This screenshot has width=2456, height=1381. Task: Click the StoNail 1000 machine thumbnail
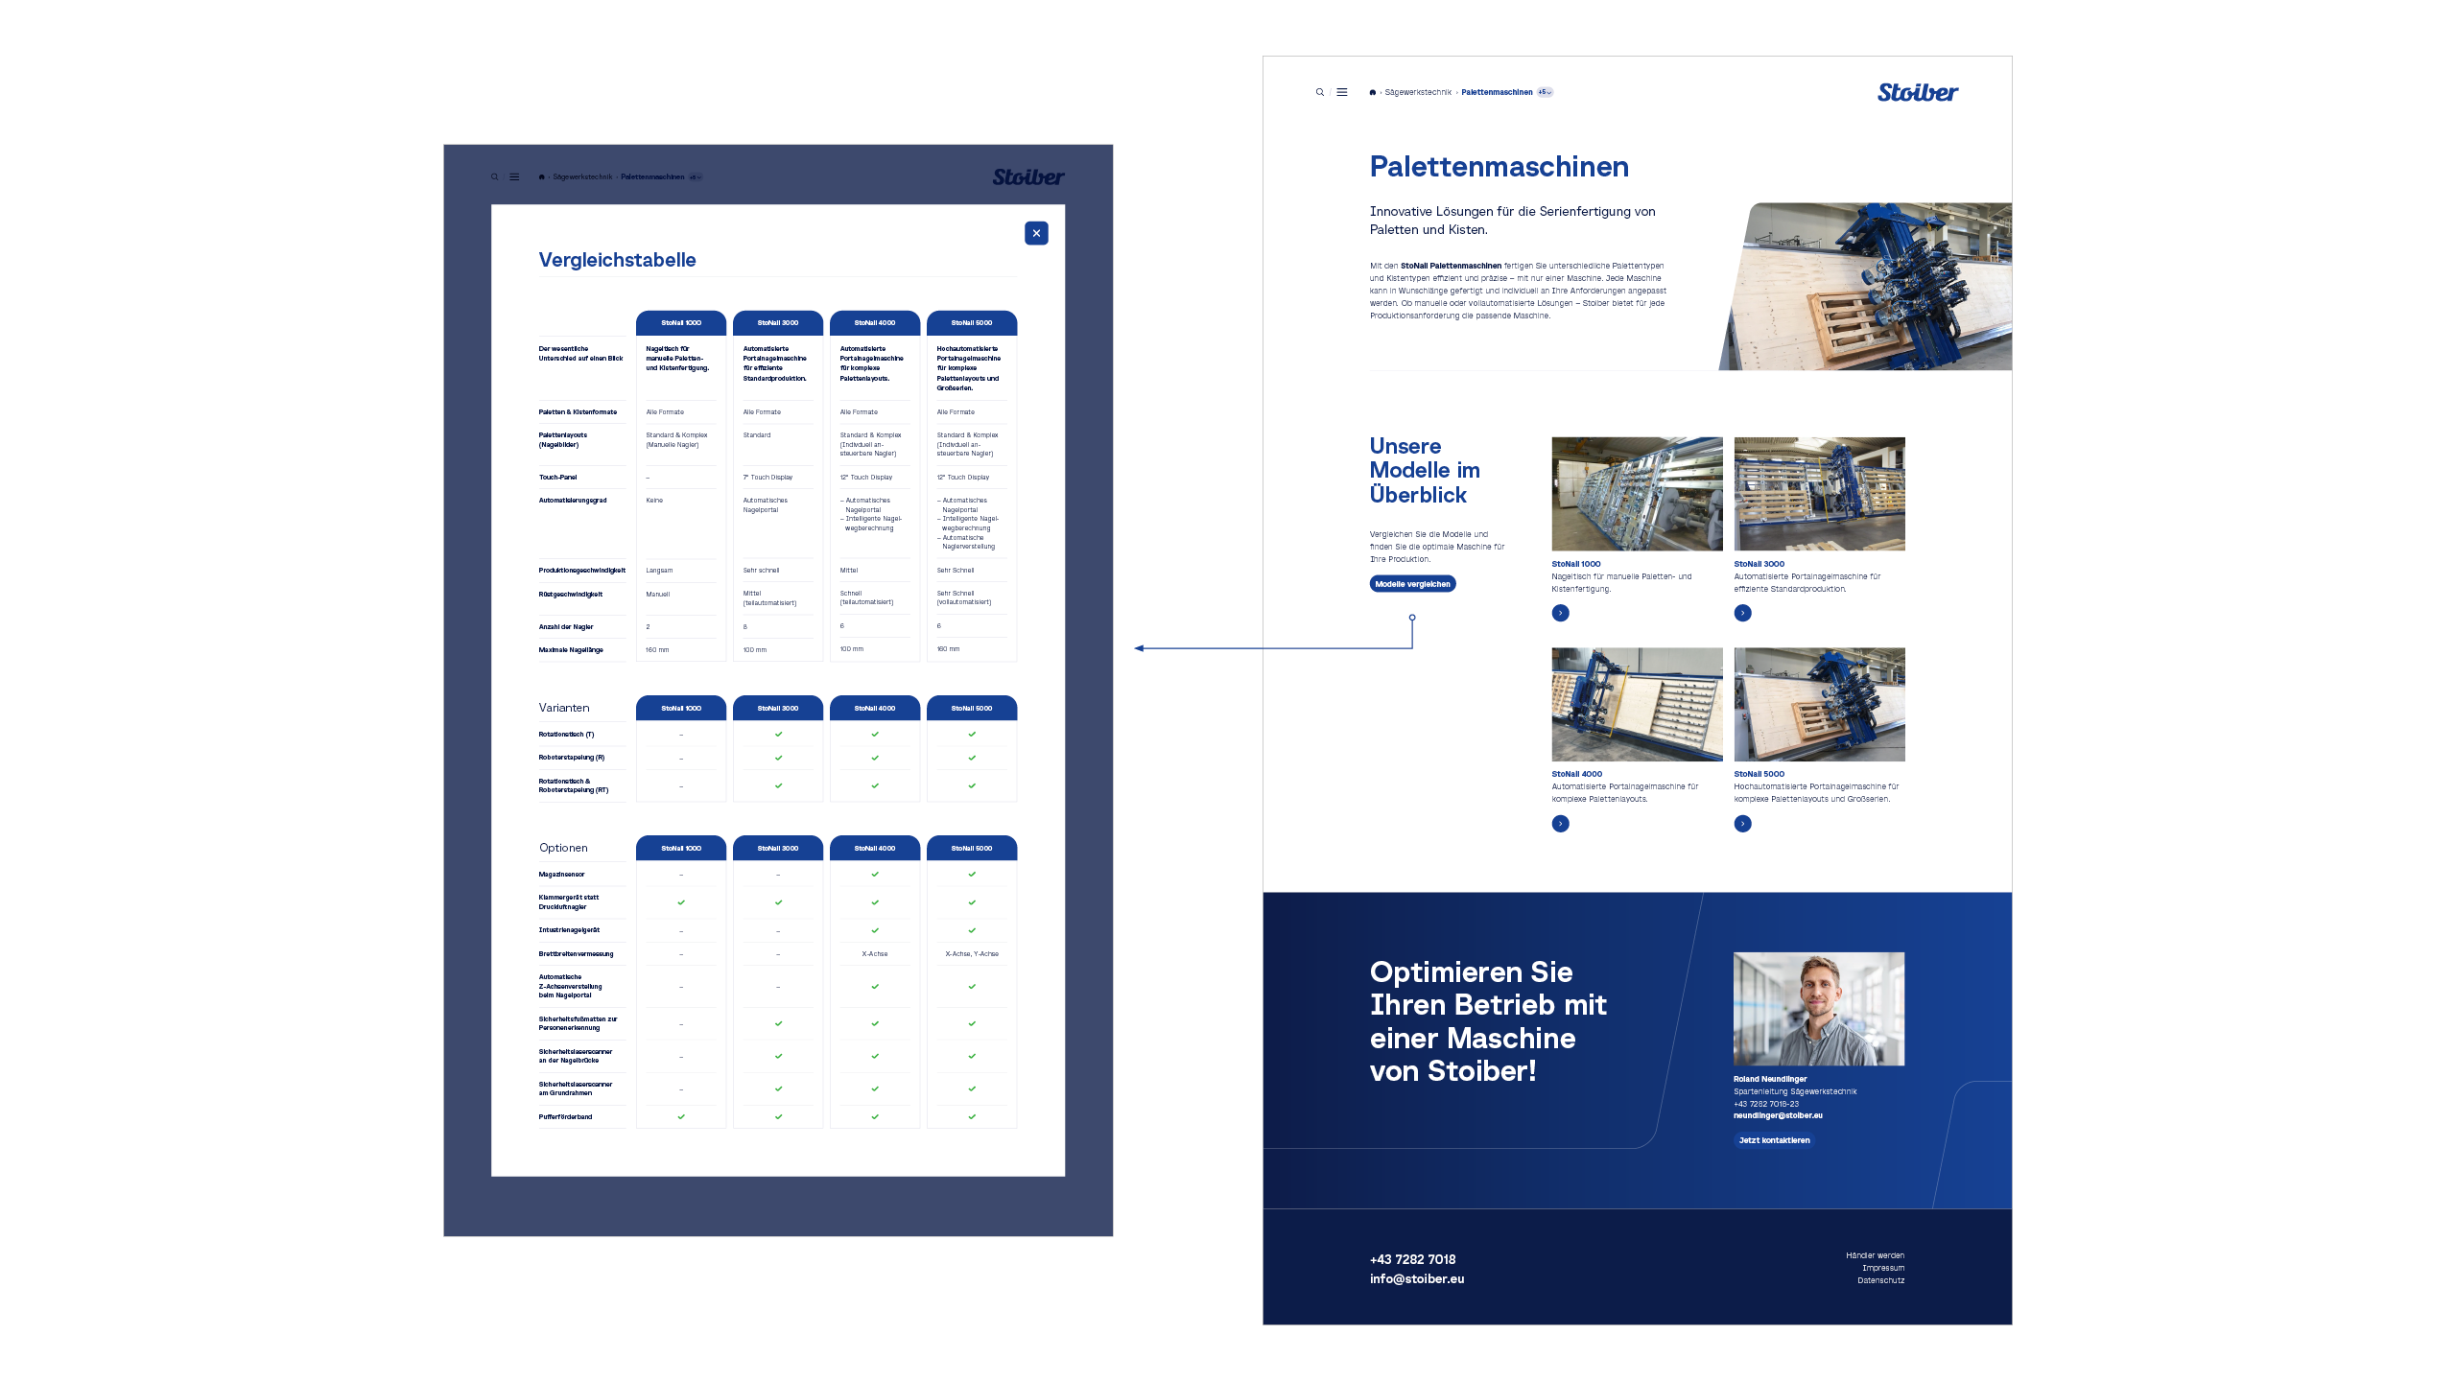click(x=1637, y=494)
